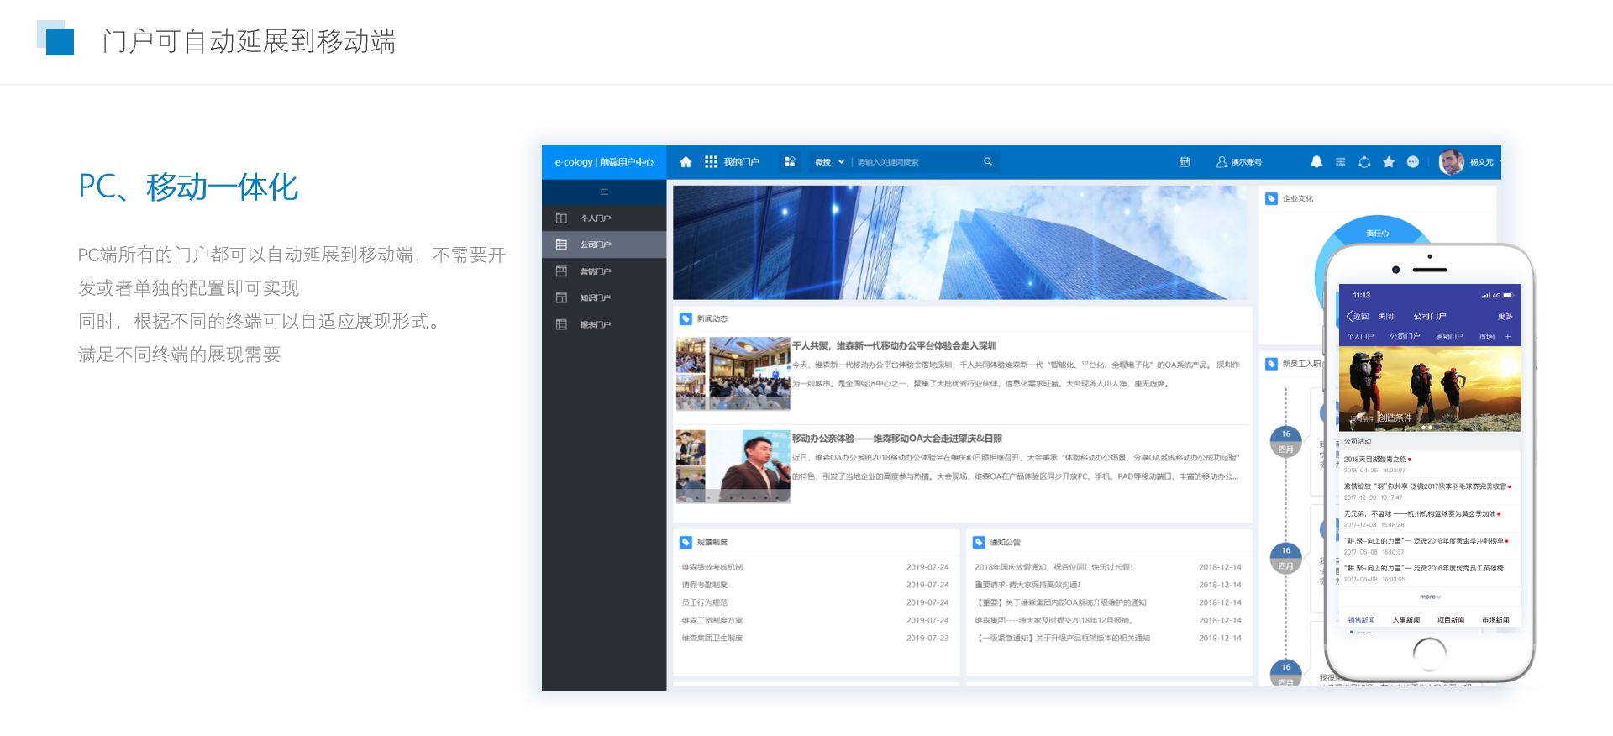The width and height of the screenshot is (1613, 736).
Task: Open the calendar icon in header
Action: pyautogui.click(x=1185, y=162)
